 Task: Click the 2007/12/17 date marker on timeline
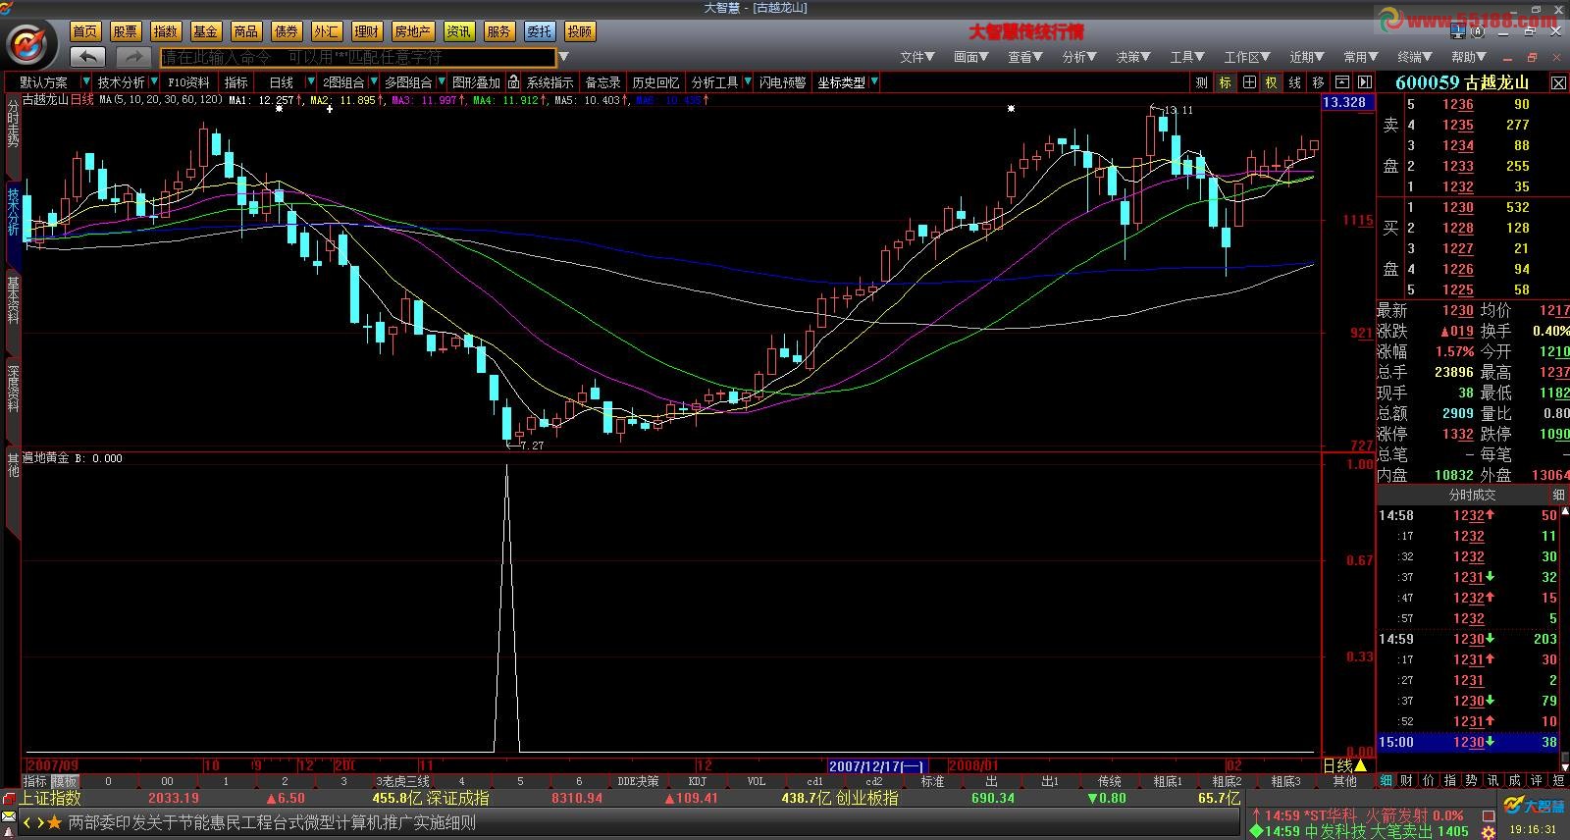tap(876, 765)
